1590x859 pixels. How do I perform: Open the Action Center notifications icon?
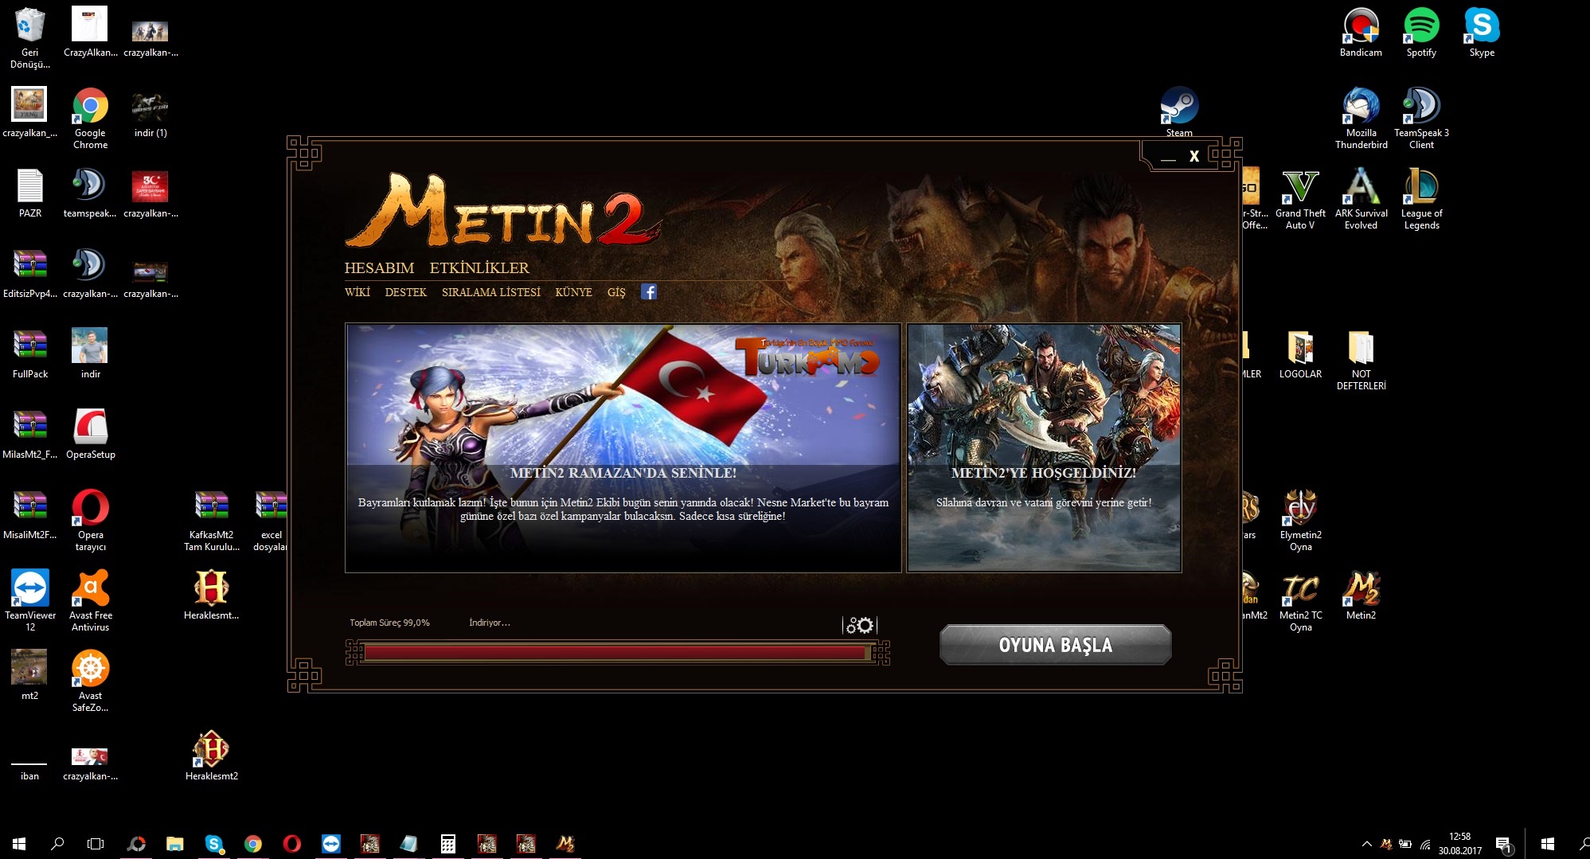[1502, 844]
